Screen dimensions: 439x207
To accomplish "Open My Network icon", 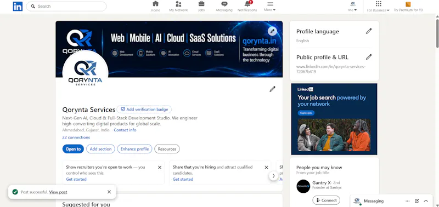I will click(x=178, y=4).
